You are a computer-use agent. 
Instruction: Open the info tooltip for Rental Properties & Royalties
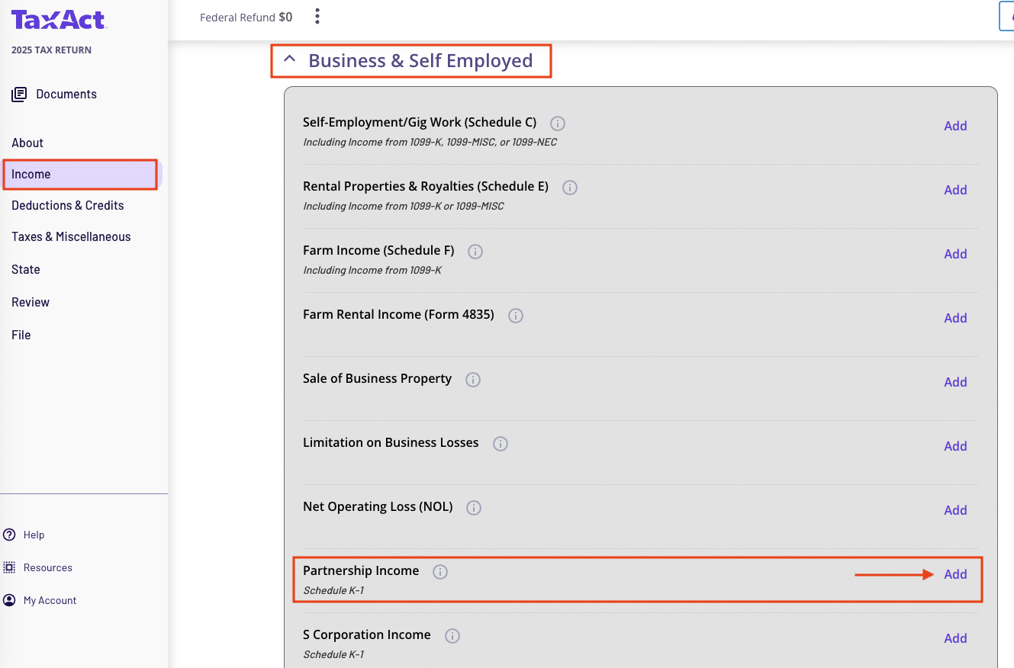(x=569, y=187)
